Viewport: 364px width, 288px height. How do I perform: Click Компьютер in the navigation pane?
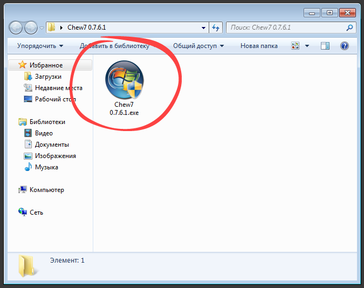[x=46, y=190]
